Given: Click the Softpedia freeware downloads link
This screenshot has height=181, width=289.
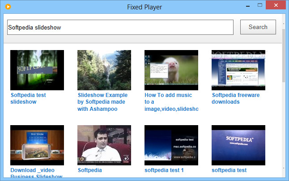Looking at the screenshot, I should click(x=236, y=98).
